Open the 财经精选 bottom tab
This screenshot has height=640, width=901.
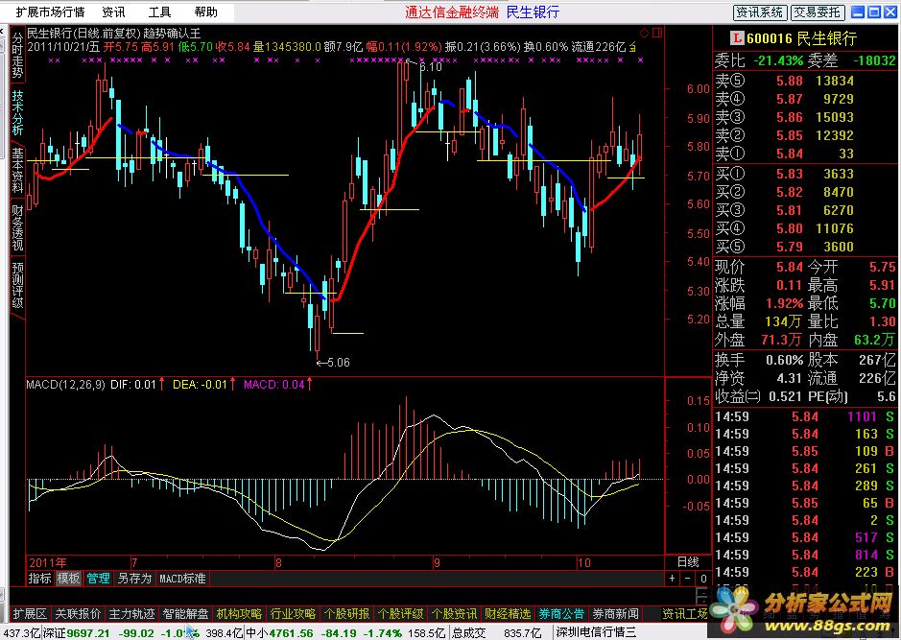(508, 614)
